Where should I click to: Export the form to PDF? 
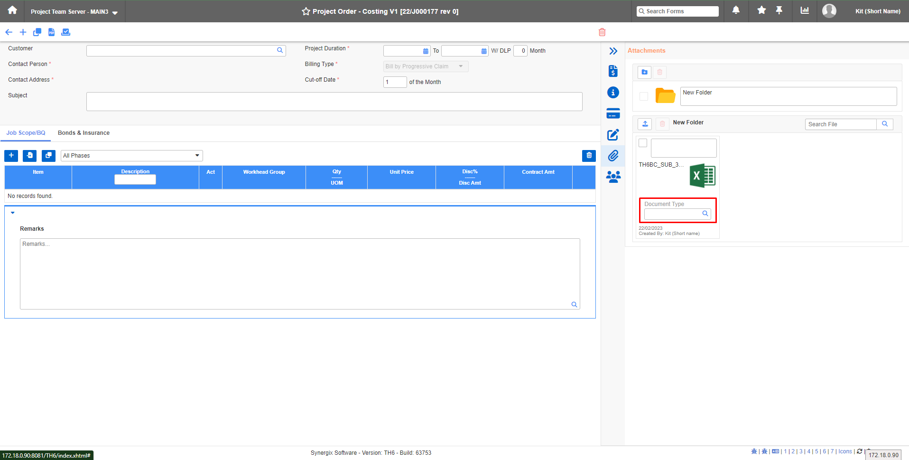pos(51,32)
